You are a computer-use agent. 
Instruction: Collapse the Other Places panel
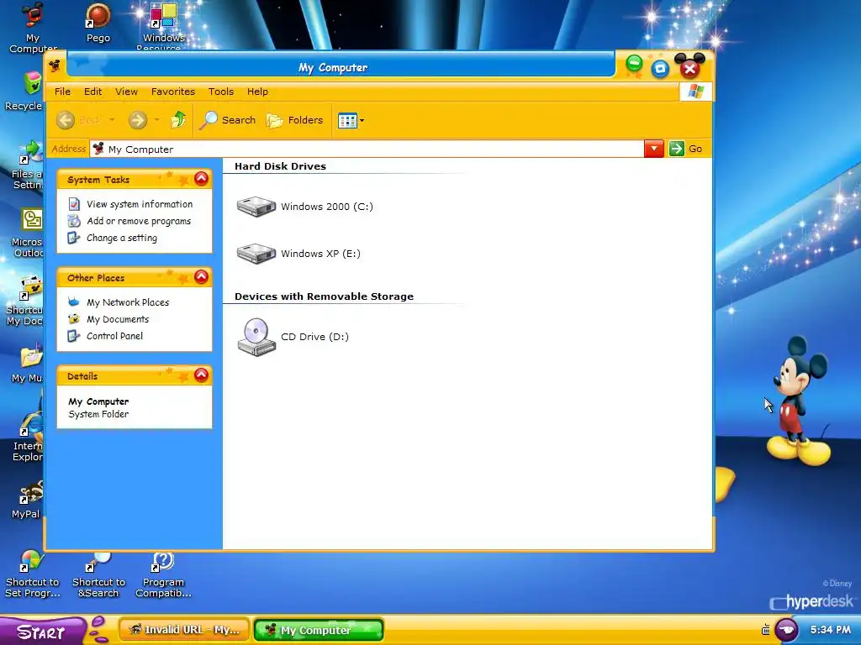coord(202,276)
